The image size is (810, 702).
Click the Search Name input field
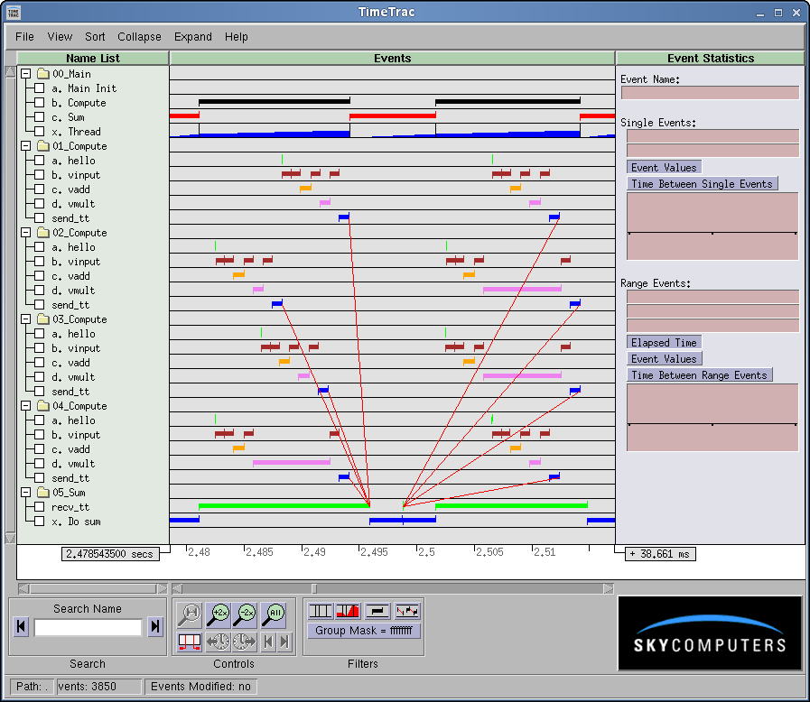(88, 628)
